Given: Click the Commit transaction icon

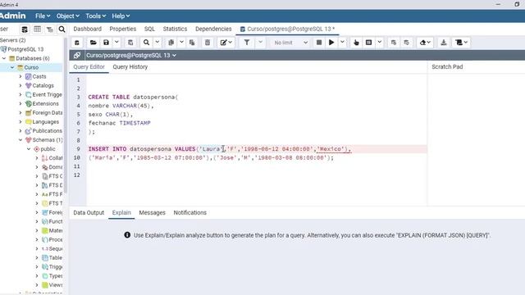Looking at the screenshot, I should 394,43.
